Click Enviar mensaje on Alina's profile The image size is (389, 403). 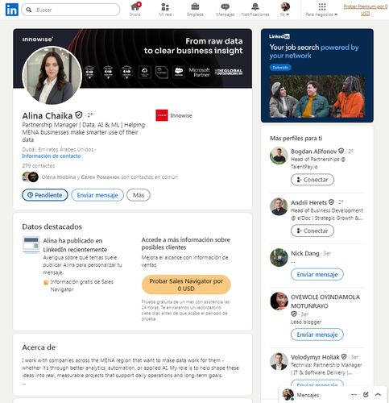97,195
